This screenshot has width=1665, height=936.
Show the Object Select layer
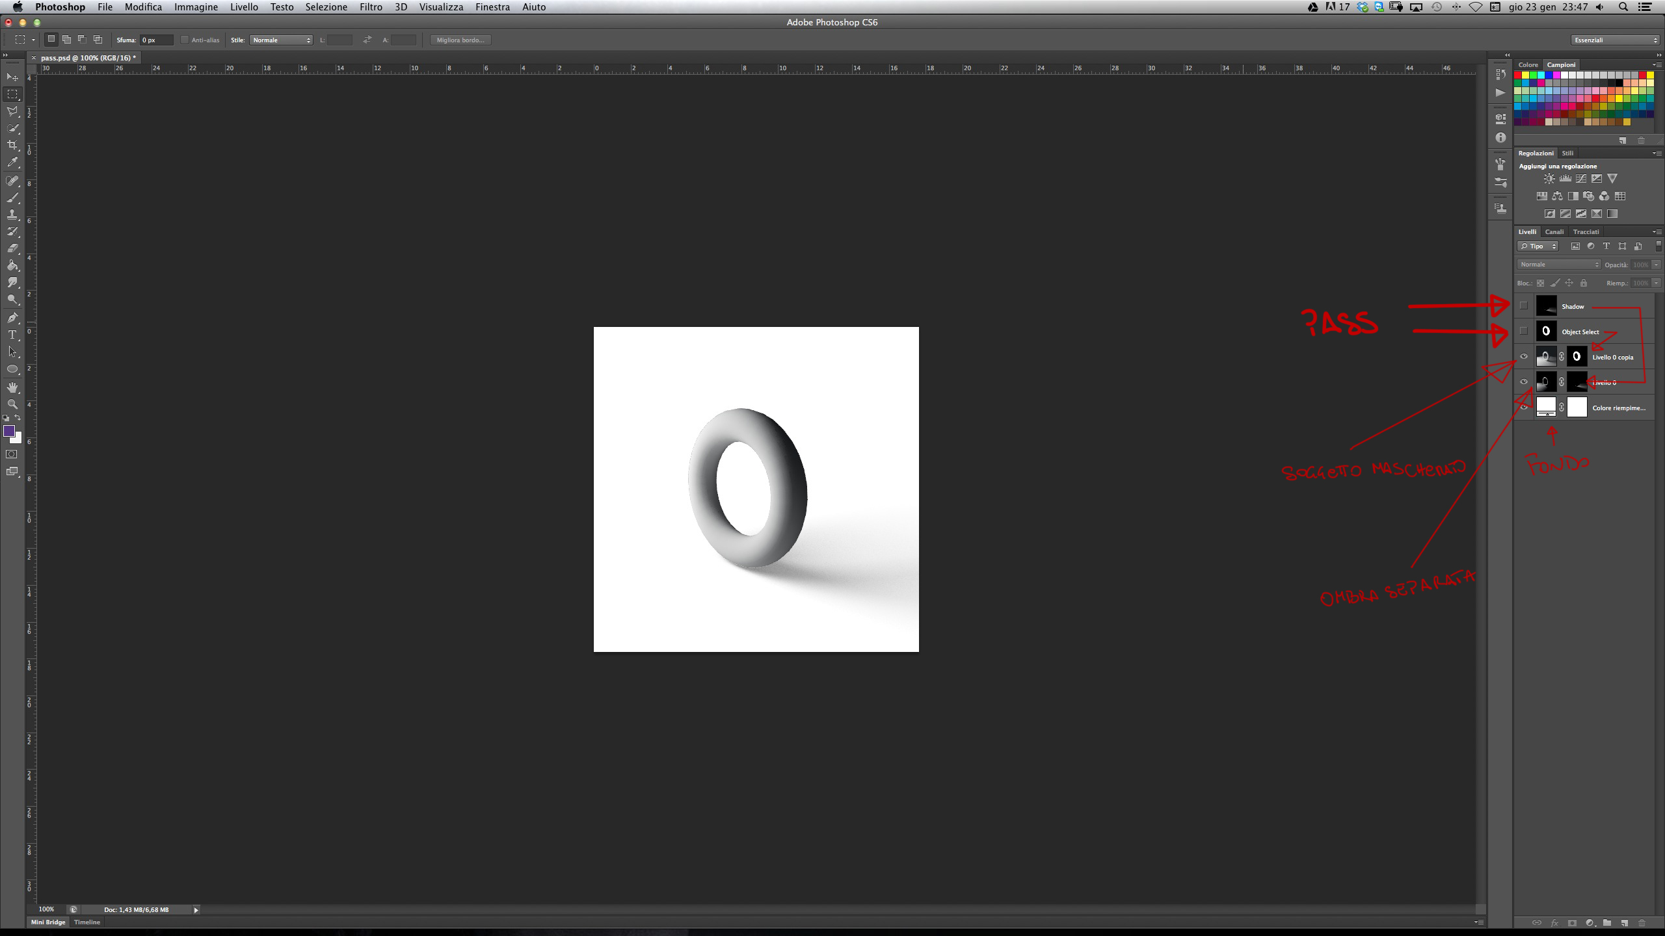click(1523, 331)
